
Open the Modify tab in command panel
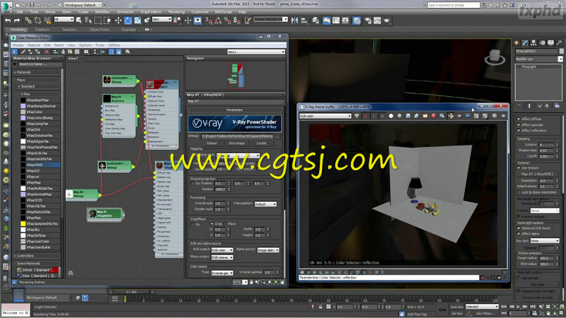[x=525, y=42]
